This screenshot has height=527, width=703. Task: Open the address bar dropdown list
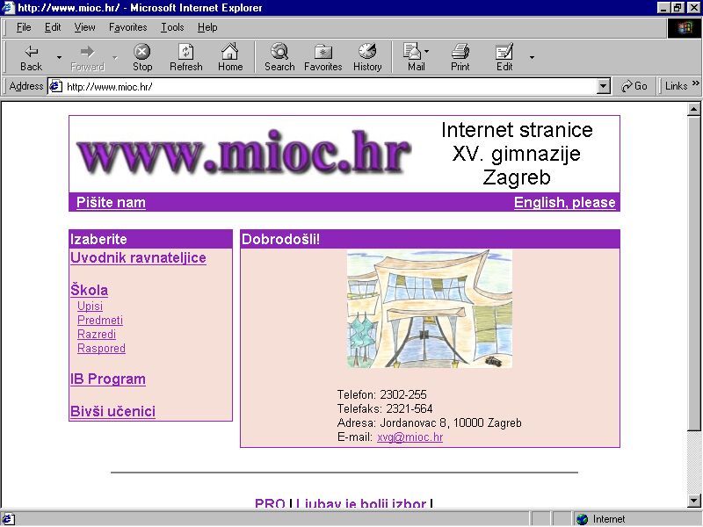pyautogui.click(x=604, y=86)
